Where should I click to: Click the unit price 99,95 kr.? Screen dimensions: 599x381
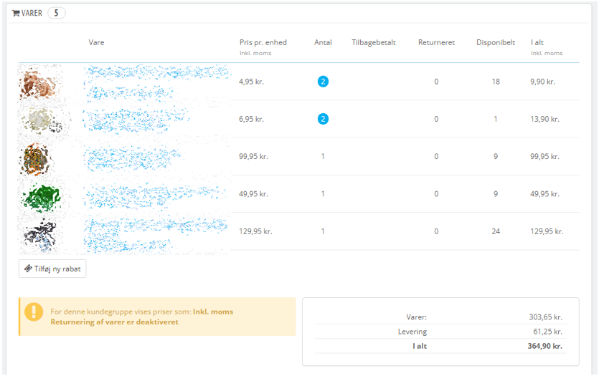pos(253,156)
